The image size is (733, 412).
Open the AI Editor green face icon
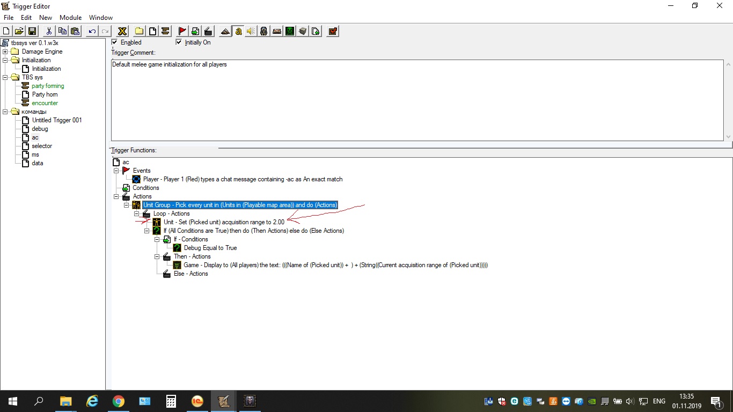click(x=290, y=31)
